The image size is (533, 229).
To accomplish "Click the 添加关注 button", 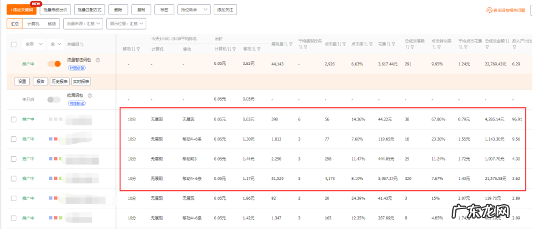I will (225, 10).
